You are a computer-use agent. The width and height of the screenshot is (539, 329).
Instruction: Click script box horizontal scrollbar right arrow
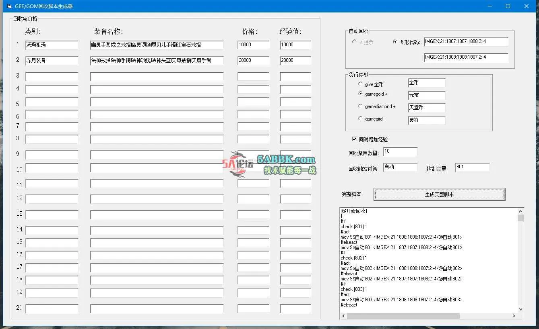click(x=514, y=316)
